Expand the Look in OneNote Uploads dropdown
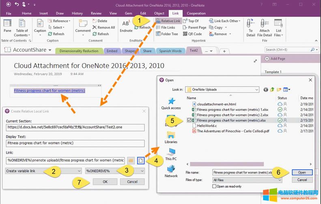 pos(256,89)
